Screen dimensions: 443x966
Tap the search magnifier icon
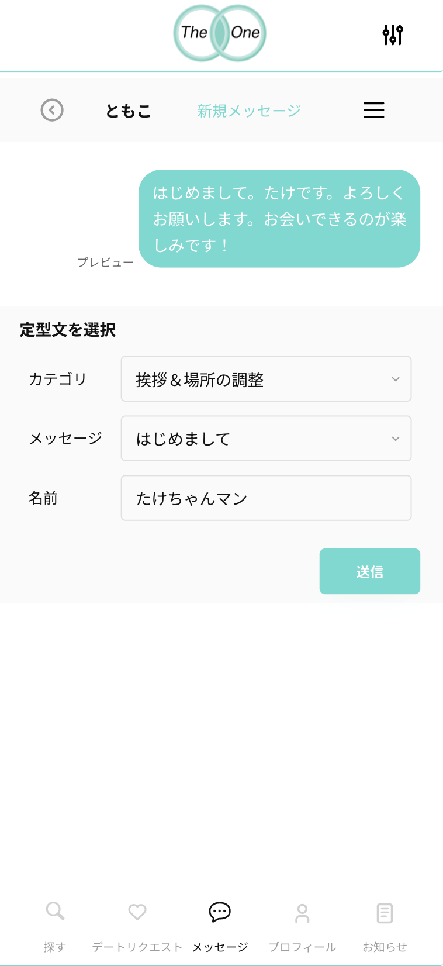tap(55, 911)
